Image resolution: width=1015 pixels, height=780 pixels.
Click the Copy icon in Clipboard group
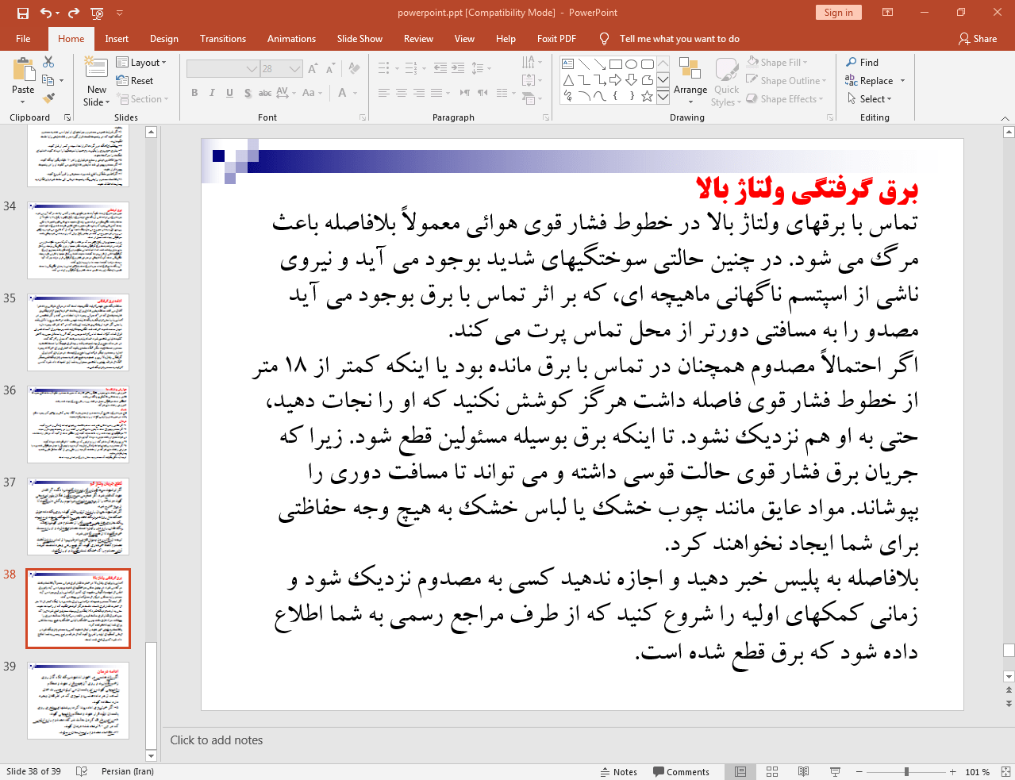coord(48,80)
